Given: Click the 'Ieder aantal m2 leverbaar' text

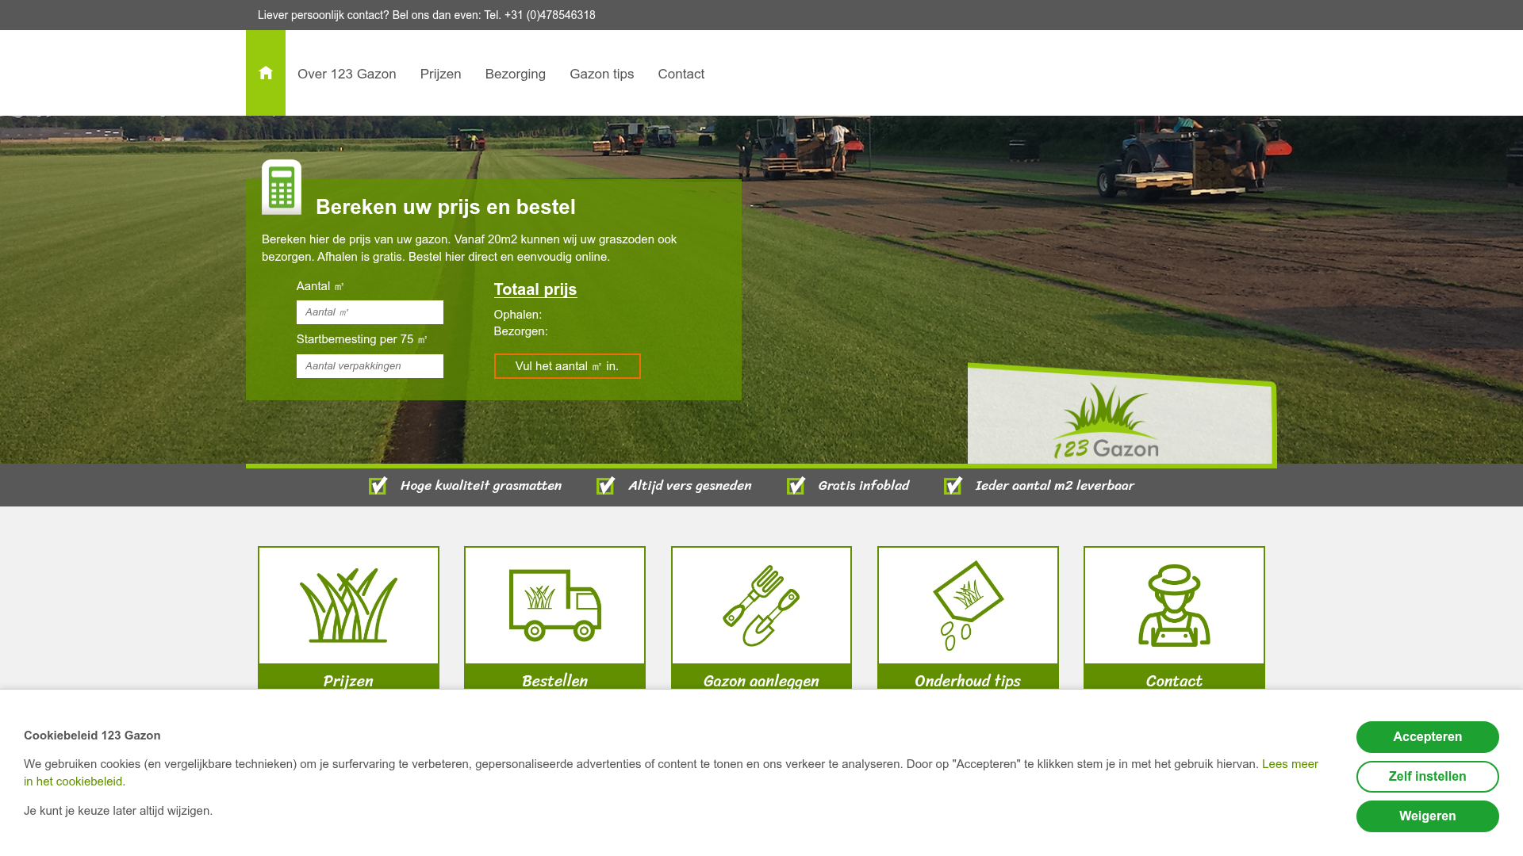Looking at the screenshot, I should 1055,485.
